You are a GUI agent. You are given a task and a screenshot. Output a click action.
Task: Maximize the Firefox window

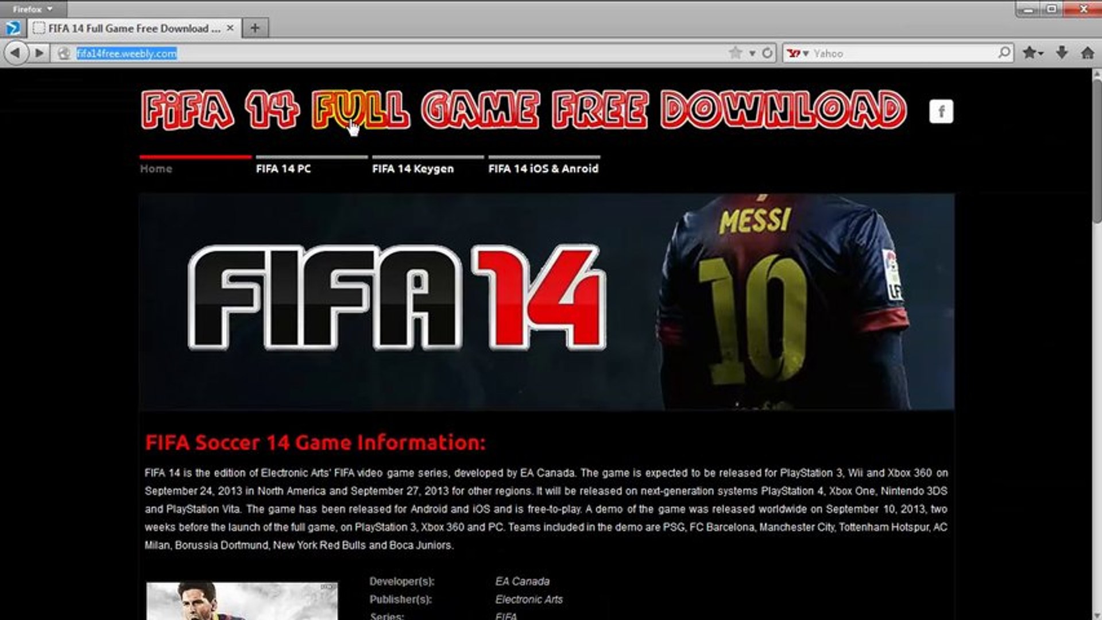pos(1051,9)
